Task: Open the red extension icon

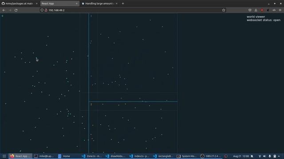Action: tap(262, 10)
